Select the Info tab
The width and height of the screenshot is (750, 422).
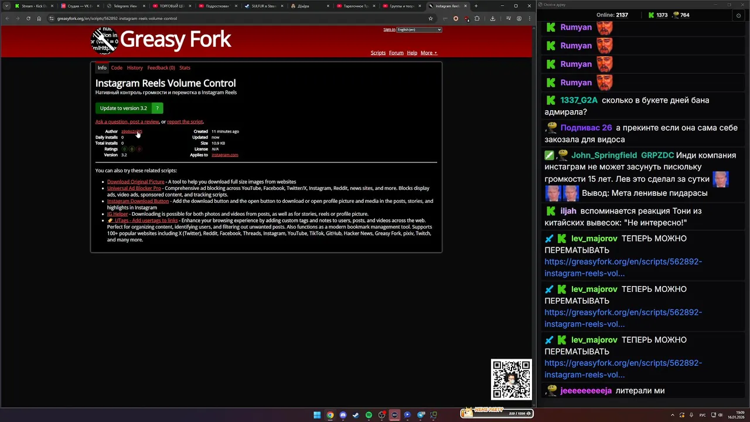[102, 68]
